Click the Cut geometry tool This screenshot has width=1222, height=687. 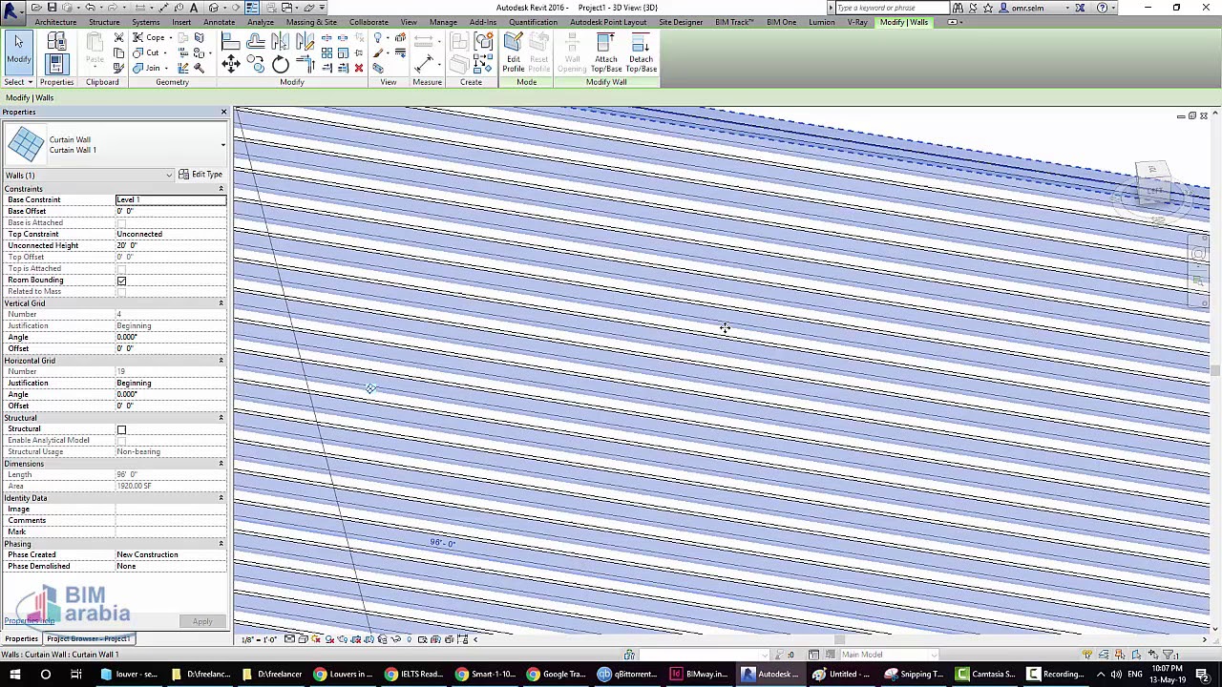[x=146, y=52]
